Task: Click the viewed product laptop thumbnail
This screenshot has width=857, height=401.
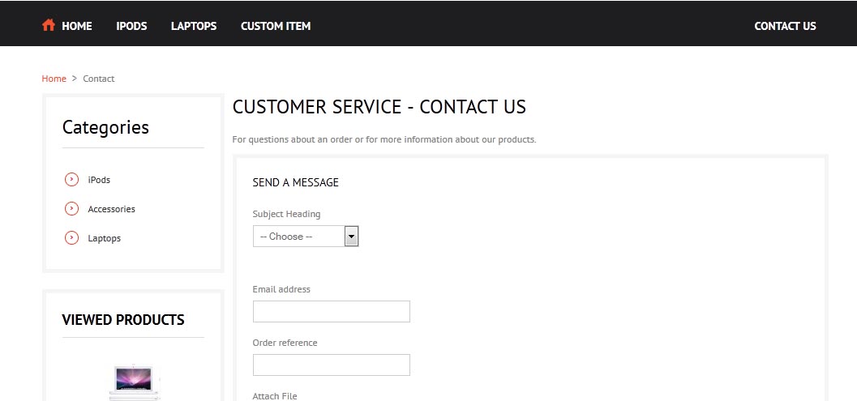Action: (133, 382)
